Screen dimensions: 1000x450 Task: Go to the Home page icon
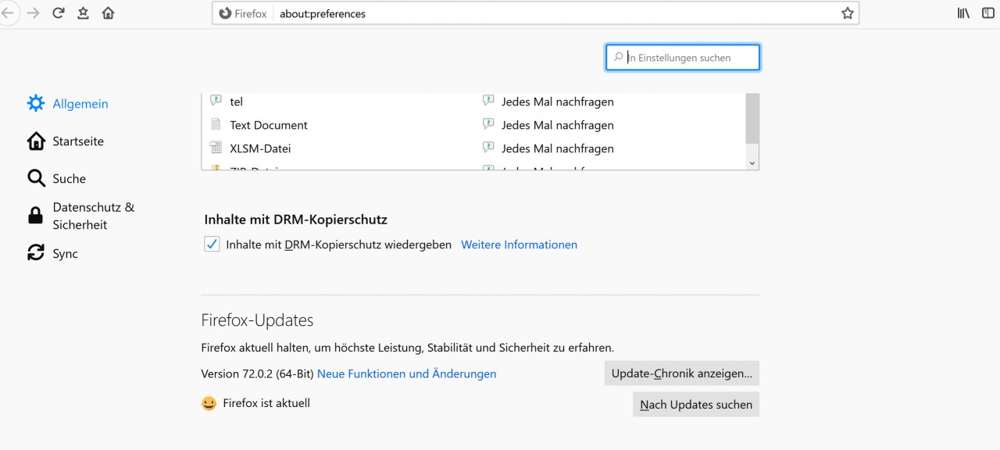coord(108,13)
